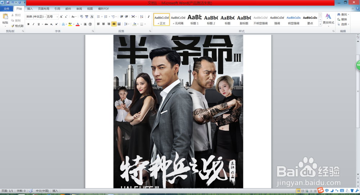Click the Align Right icon
The width and height of the screenshot is (360, 195).
[109, 24]
